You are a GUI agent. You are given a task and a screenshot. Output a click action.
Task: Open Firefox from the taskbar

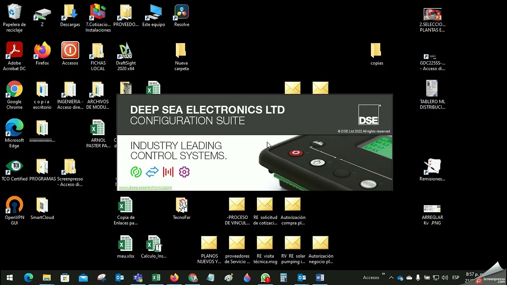pyautogui.click(x=174, y=277)
